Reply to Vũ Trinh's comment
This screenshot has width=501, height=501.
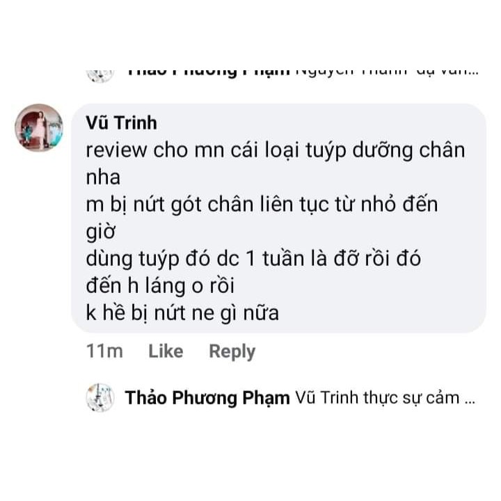click(232, 352)
